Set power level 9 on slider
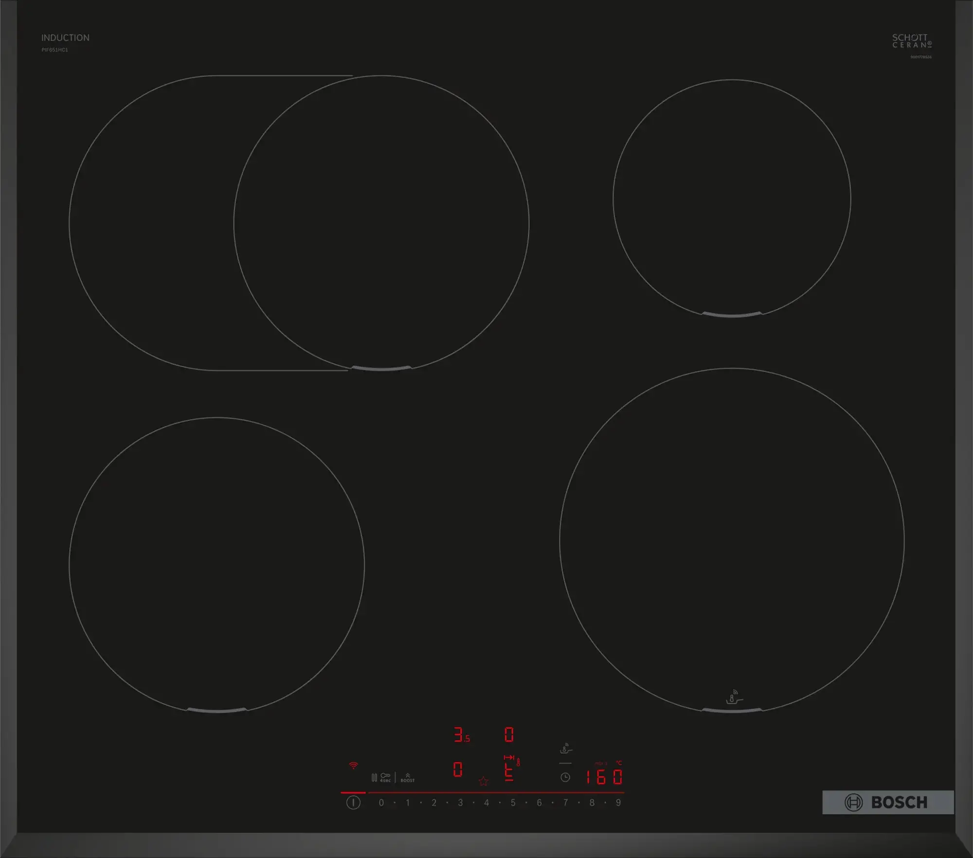 pos(618,803)
